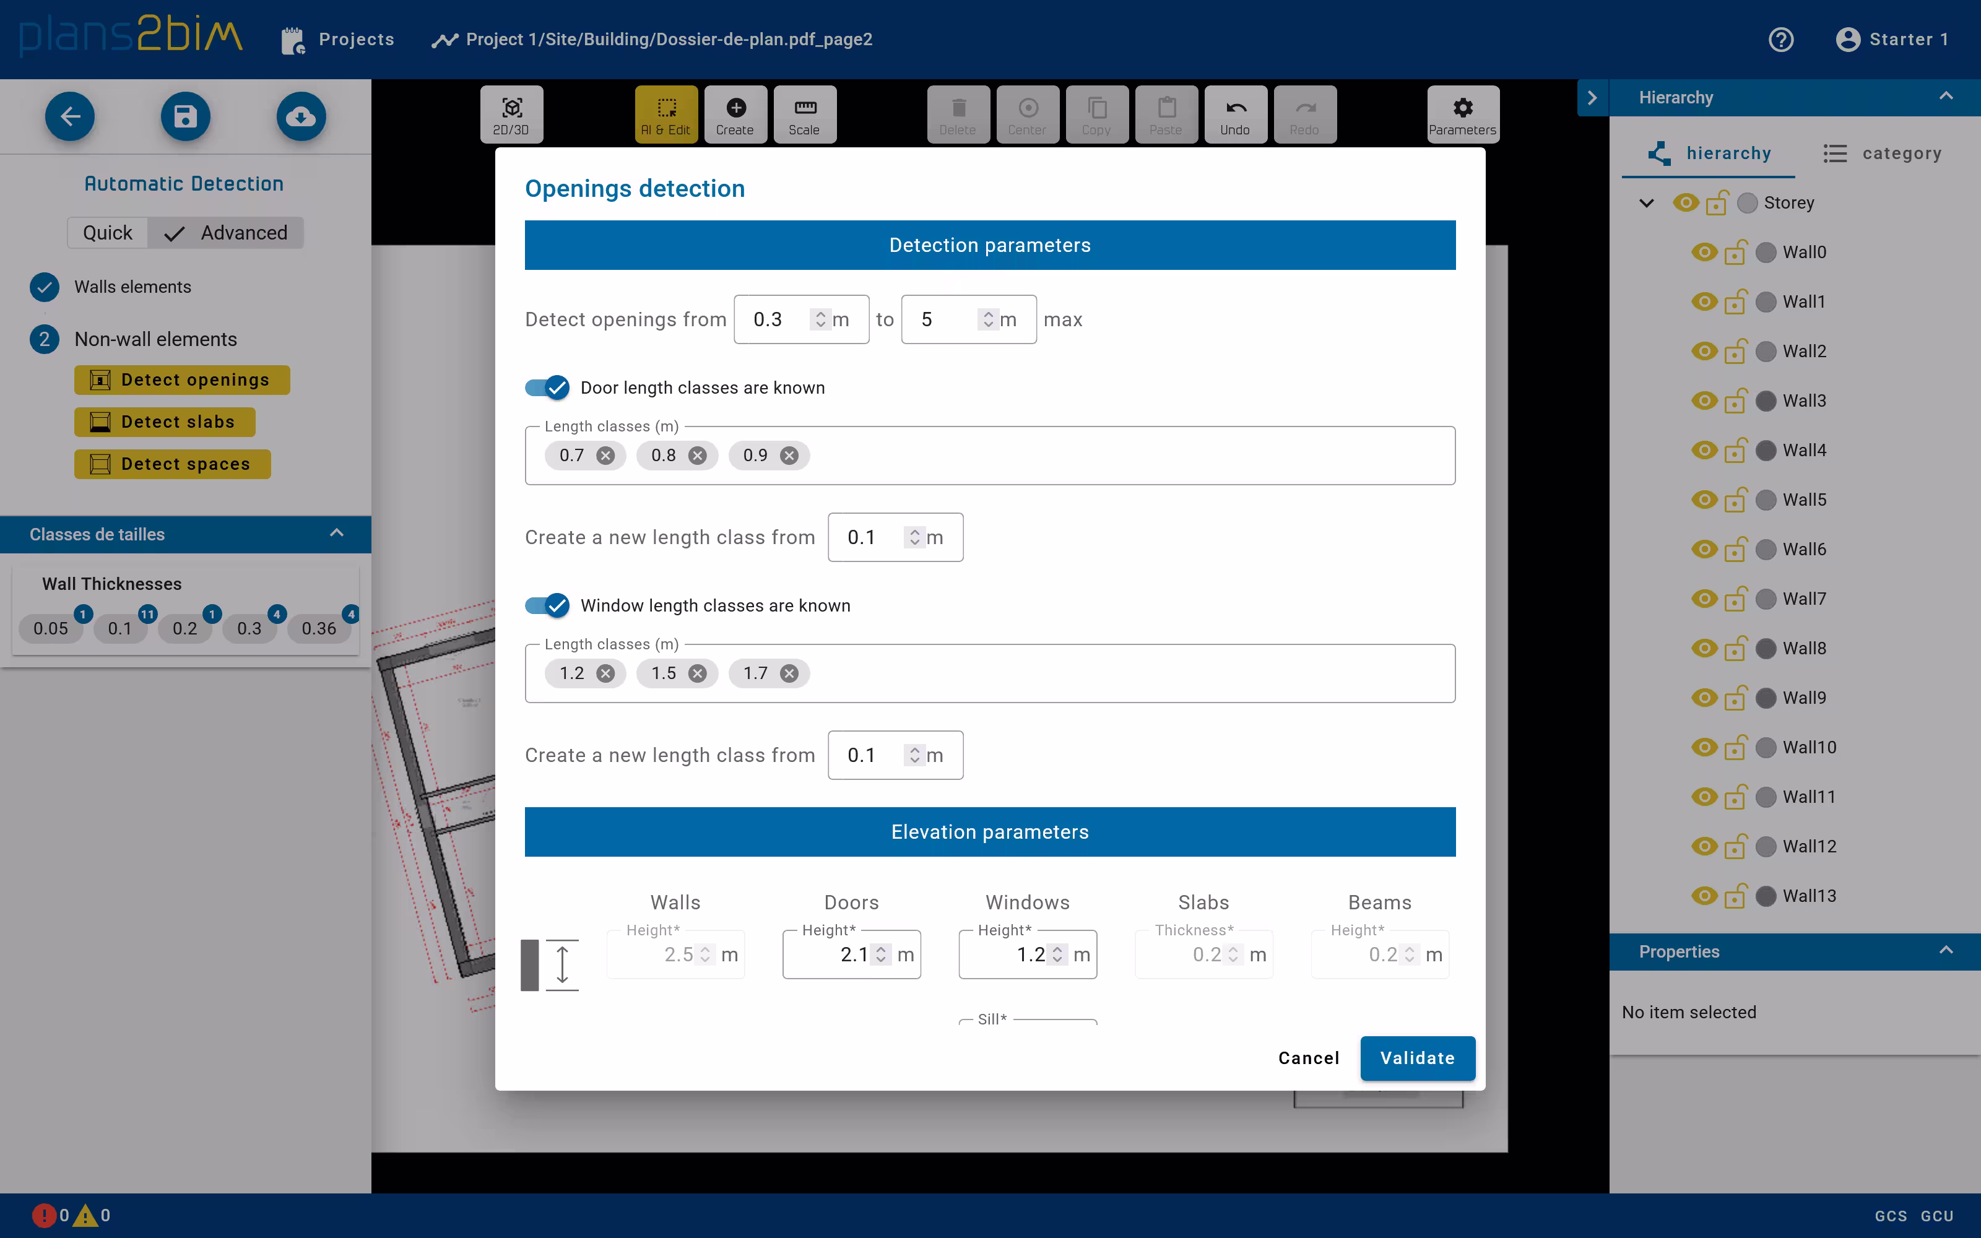The image size is (1981, 1238).
Task: Select the AI & Edit tool
Action: coord(665,114)
